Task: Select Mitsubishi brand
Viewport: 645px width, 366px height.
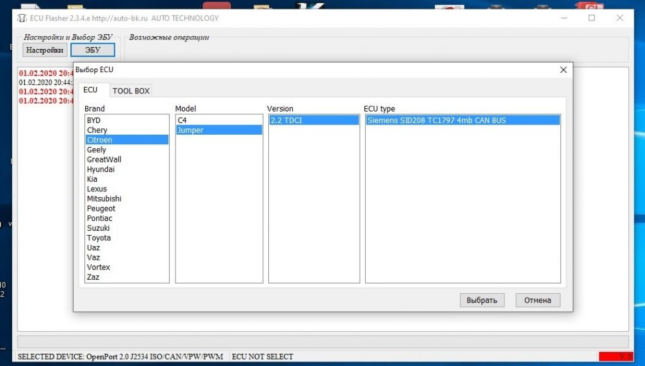Action: coord(126,199)
